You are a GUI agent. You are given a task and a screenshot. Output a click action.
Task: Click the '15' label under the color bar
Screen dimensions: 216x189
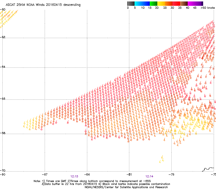pos(150,8)
